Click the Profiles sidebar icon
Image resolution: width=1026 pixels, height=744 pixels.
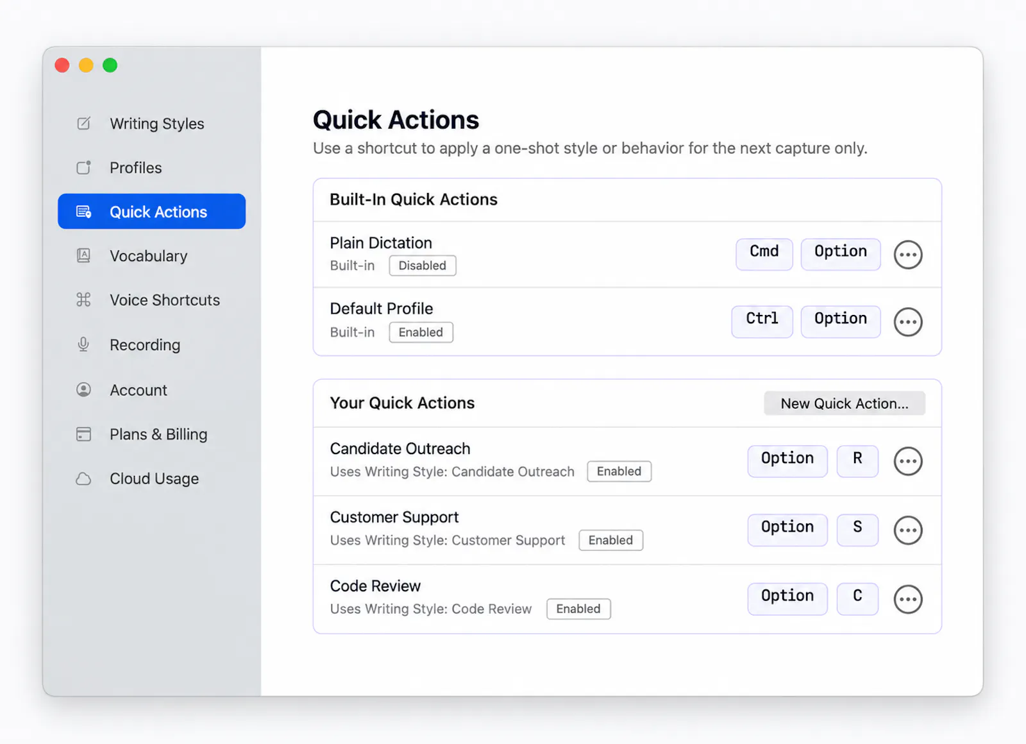[84, 167]
